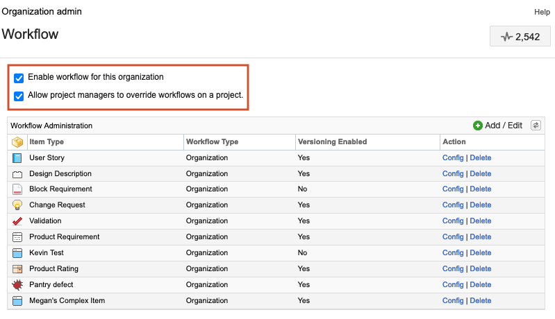Click the Change Request lightbulb icon
555x319 pixels.
[17, 205]
